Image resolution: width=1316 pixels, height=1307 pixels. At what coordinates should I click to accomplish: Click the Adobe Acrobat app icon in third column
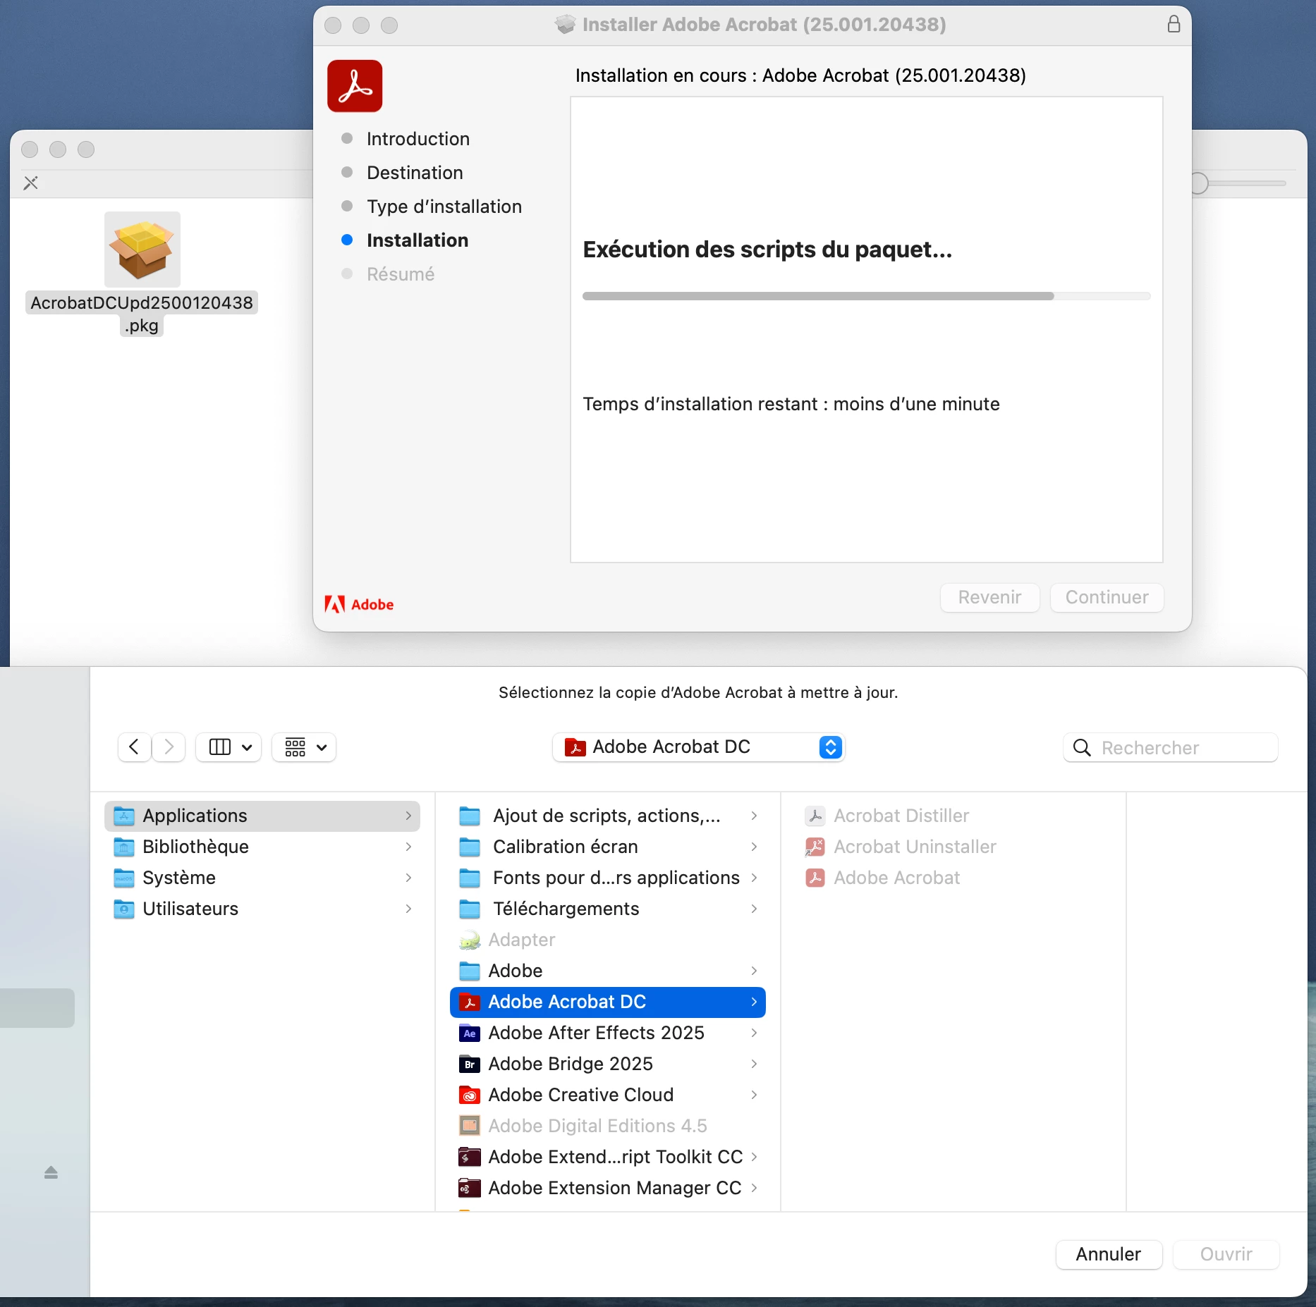[x=815, y=878]
